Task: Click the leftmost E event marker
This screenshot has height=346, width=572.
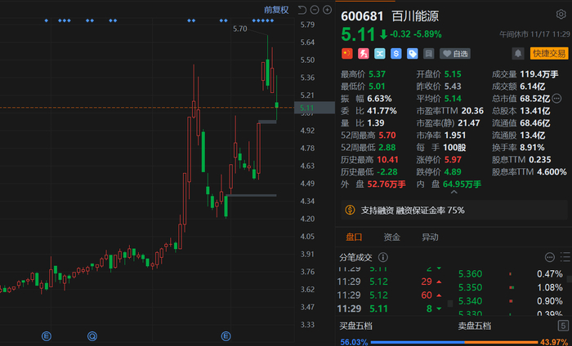Action: [47, 336]
